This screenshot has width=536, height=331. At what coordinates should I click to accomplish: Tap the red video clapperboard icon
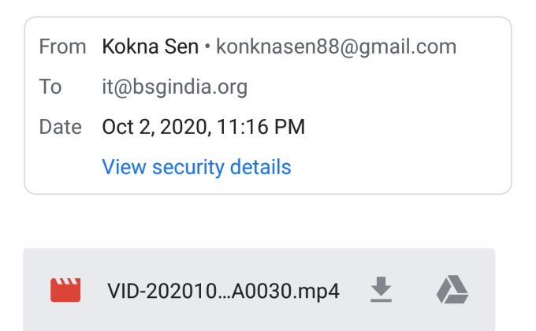pyautogui.click(x=66, y=291)
